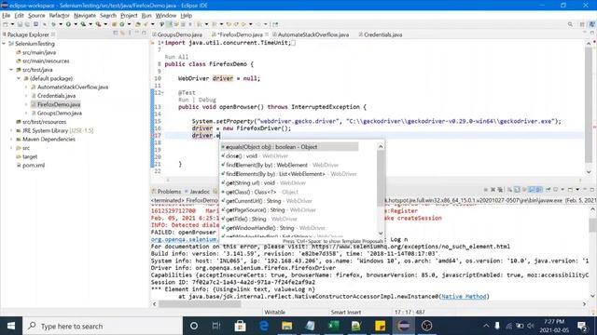The image size is (597, 335).
Task: Click the New Java Package icon
Action: [114, 24]
